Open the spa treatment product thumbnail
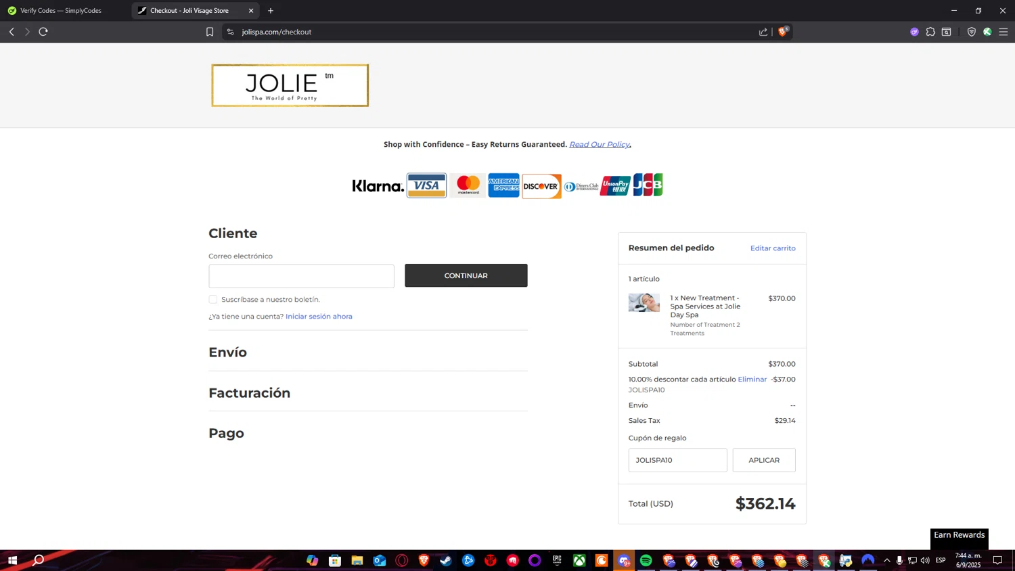Viewport: 1015px width, 571px height. [644, 302]
